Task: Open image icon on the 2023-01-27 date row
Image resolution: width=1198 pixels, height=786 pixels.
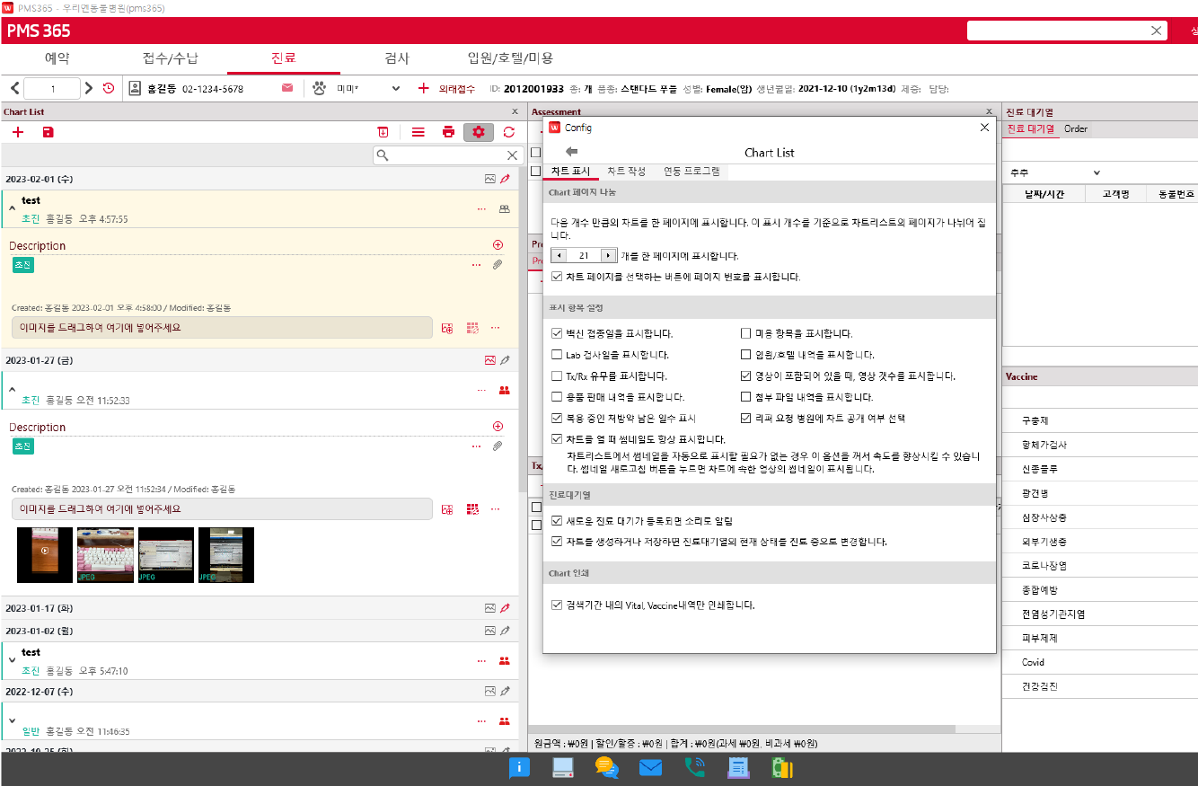Action: tap(490, 360)
